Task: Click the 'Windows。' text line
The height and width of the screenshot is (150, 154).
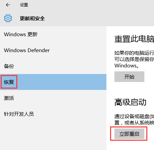Action: click(x=127, y=66)
